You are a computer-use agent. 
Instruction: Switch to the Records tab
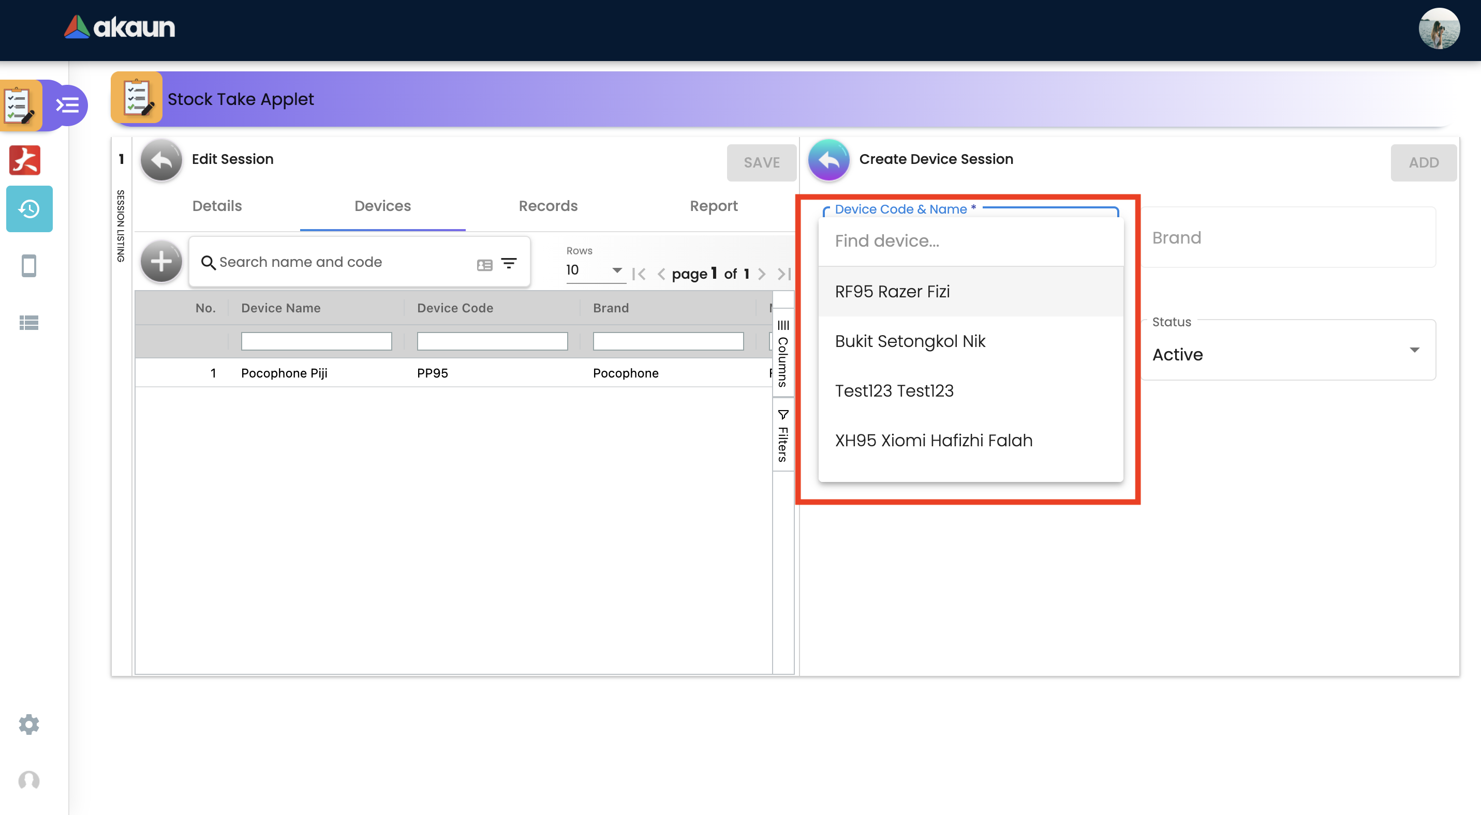[548, 206]
